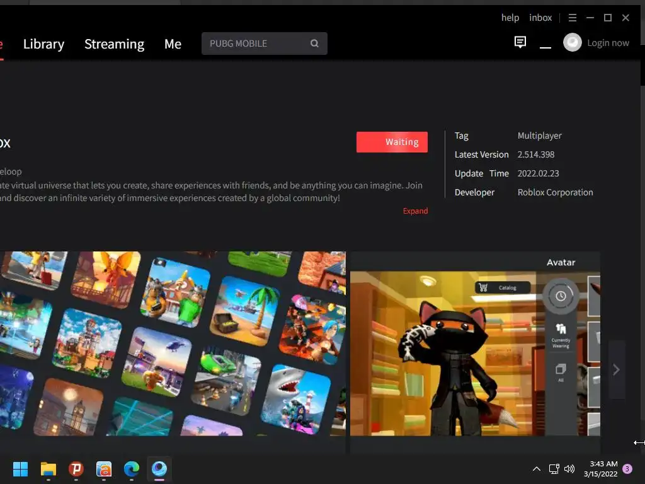Open the message chat icon
The image size is (645, 484).
pos(520,42)
